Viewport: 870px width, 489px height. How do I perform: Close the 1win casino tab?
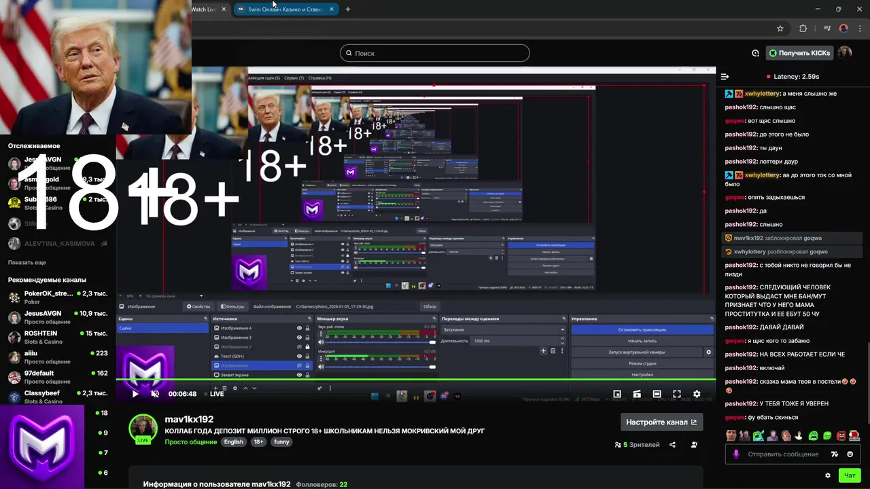click(x=332, y=10)
